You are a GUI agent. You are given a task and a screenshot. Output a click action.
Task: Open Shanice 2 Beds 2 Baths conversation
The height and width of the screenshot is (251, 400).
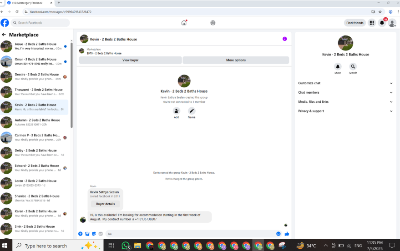(34, 198)
